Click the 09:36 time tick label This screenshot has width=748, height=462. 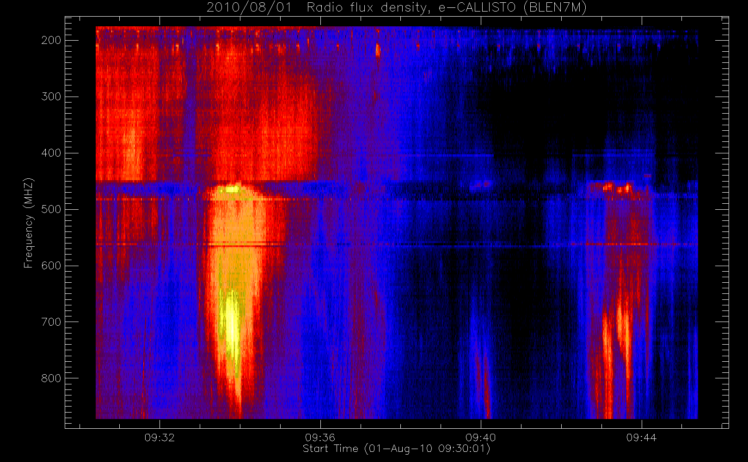click(x=320, y=438)
